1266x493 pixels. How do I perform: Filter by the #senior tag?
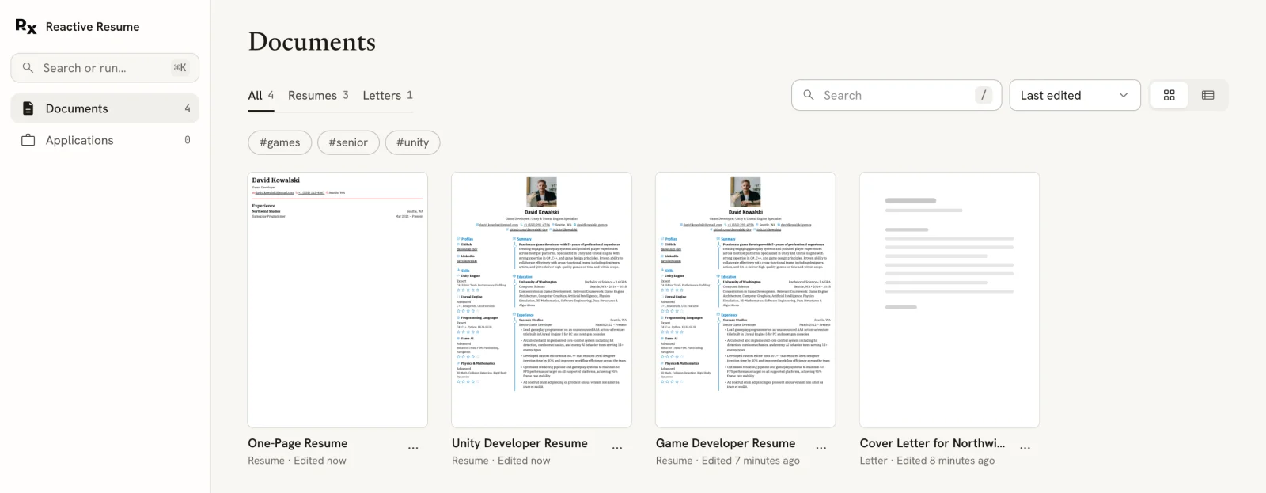(x=348, y=142)
